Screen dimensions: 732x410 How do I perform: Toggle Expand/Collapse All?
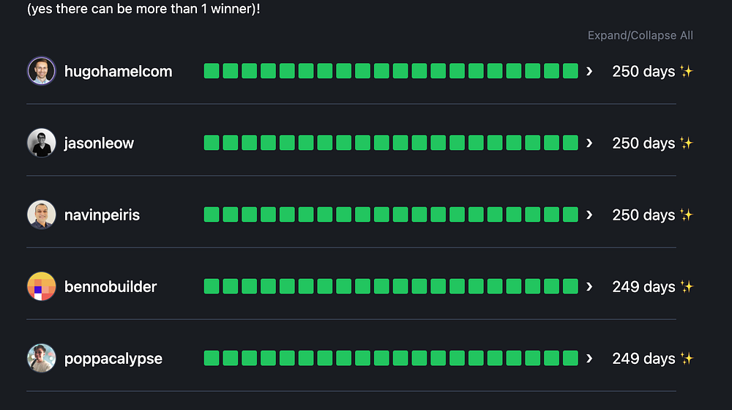click(x=640, y=35)
